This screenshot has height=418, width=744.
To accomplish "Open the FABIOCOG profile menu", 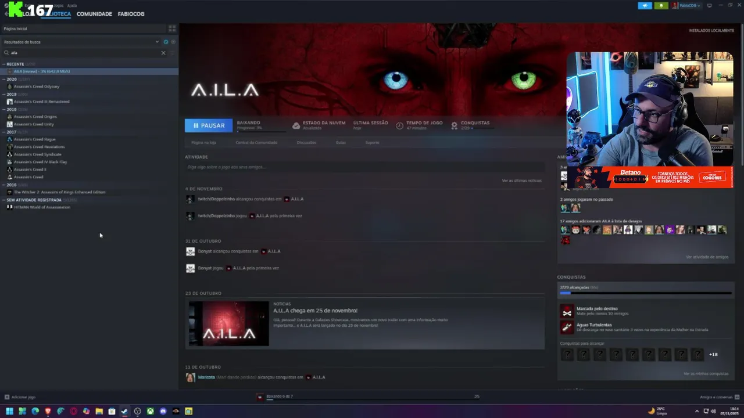I will click(x=131, y=14).
